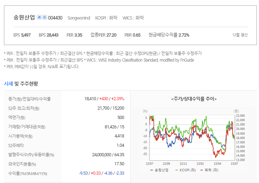Click the 수익률(1M/3M/6M/1Y,%) row label

point(27,173)
